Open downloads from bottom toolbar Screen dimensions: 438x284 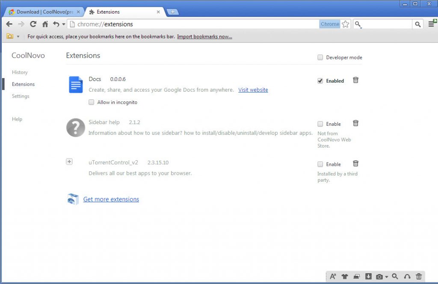pos(368,276)
